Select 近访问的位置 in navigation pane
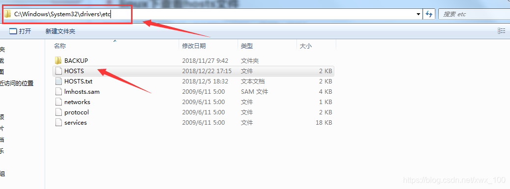Image resolution: width=510 pixels, height=189 pixels. click(17, 83)
